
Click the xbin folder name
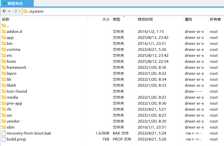coord(10,127)
